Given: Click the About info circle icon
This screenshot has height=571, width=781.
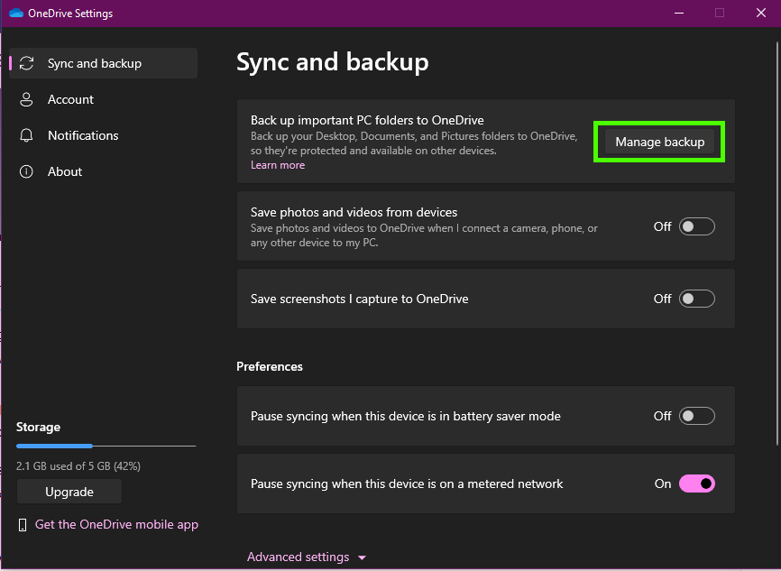Looking at the screenshot, I should (x=28, y=171).
